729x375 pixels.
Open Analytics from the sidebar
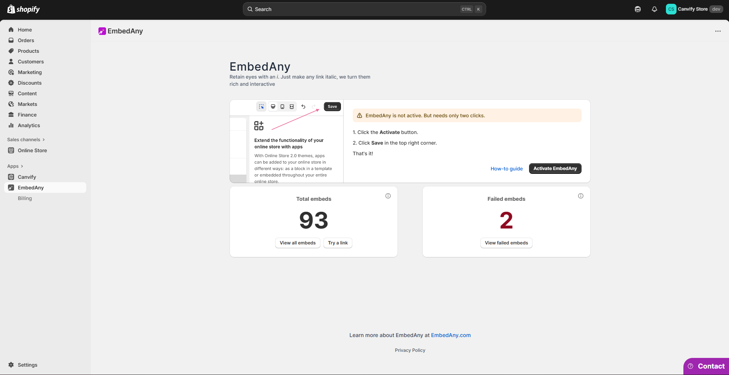click(29, 125)
